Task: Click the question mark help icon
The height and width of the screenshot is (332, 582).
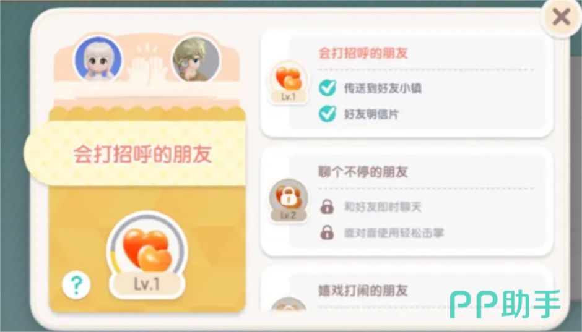Action: (x=76, y=284)
